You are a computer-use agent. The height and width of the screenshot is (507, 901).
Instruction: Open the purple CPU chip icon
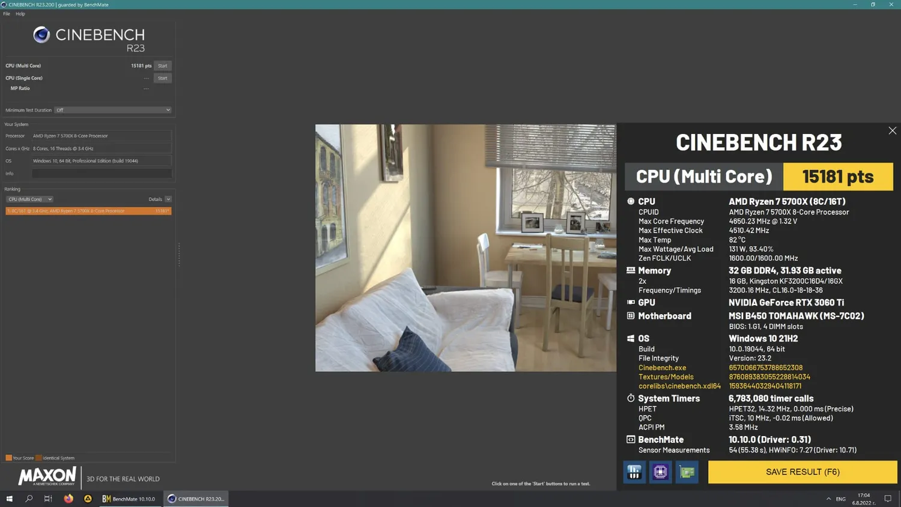click(660, 472)
